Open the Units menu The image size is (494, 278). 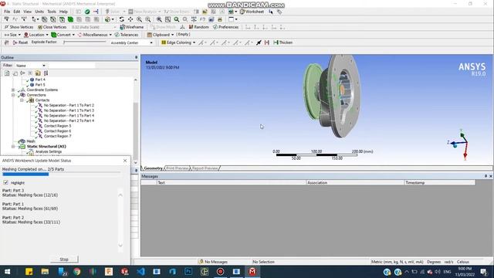click(x=39, y=12)
